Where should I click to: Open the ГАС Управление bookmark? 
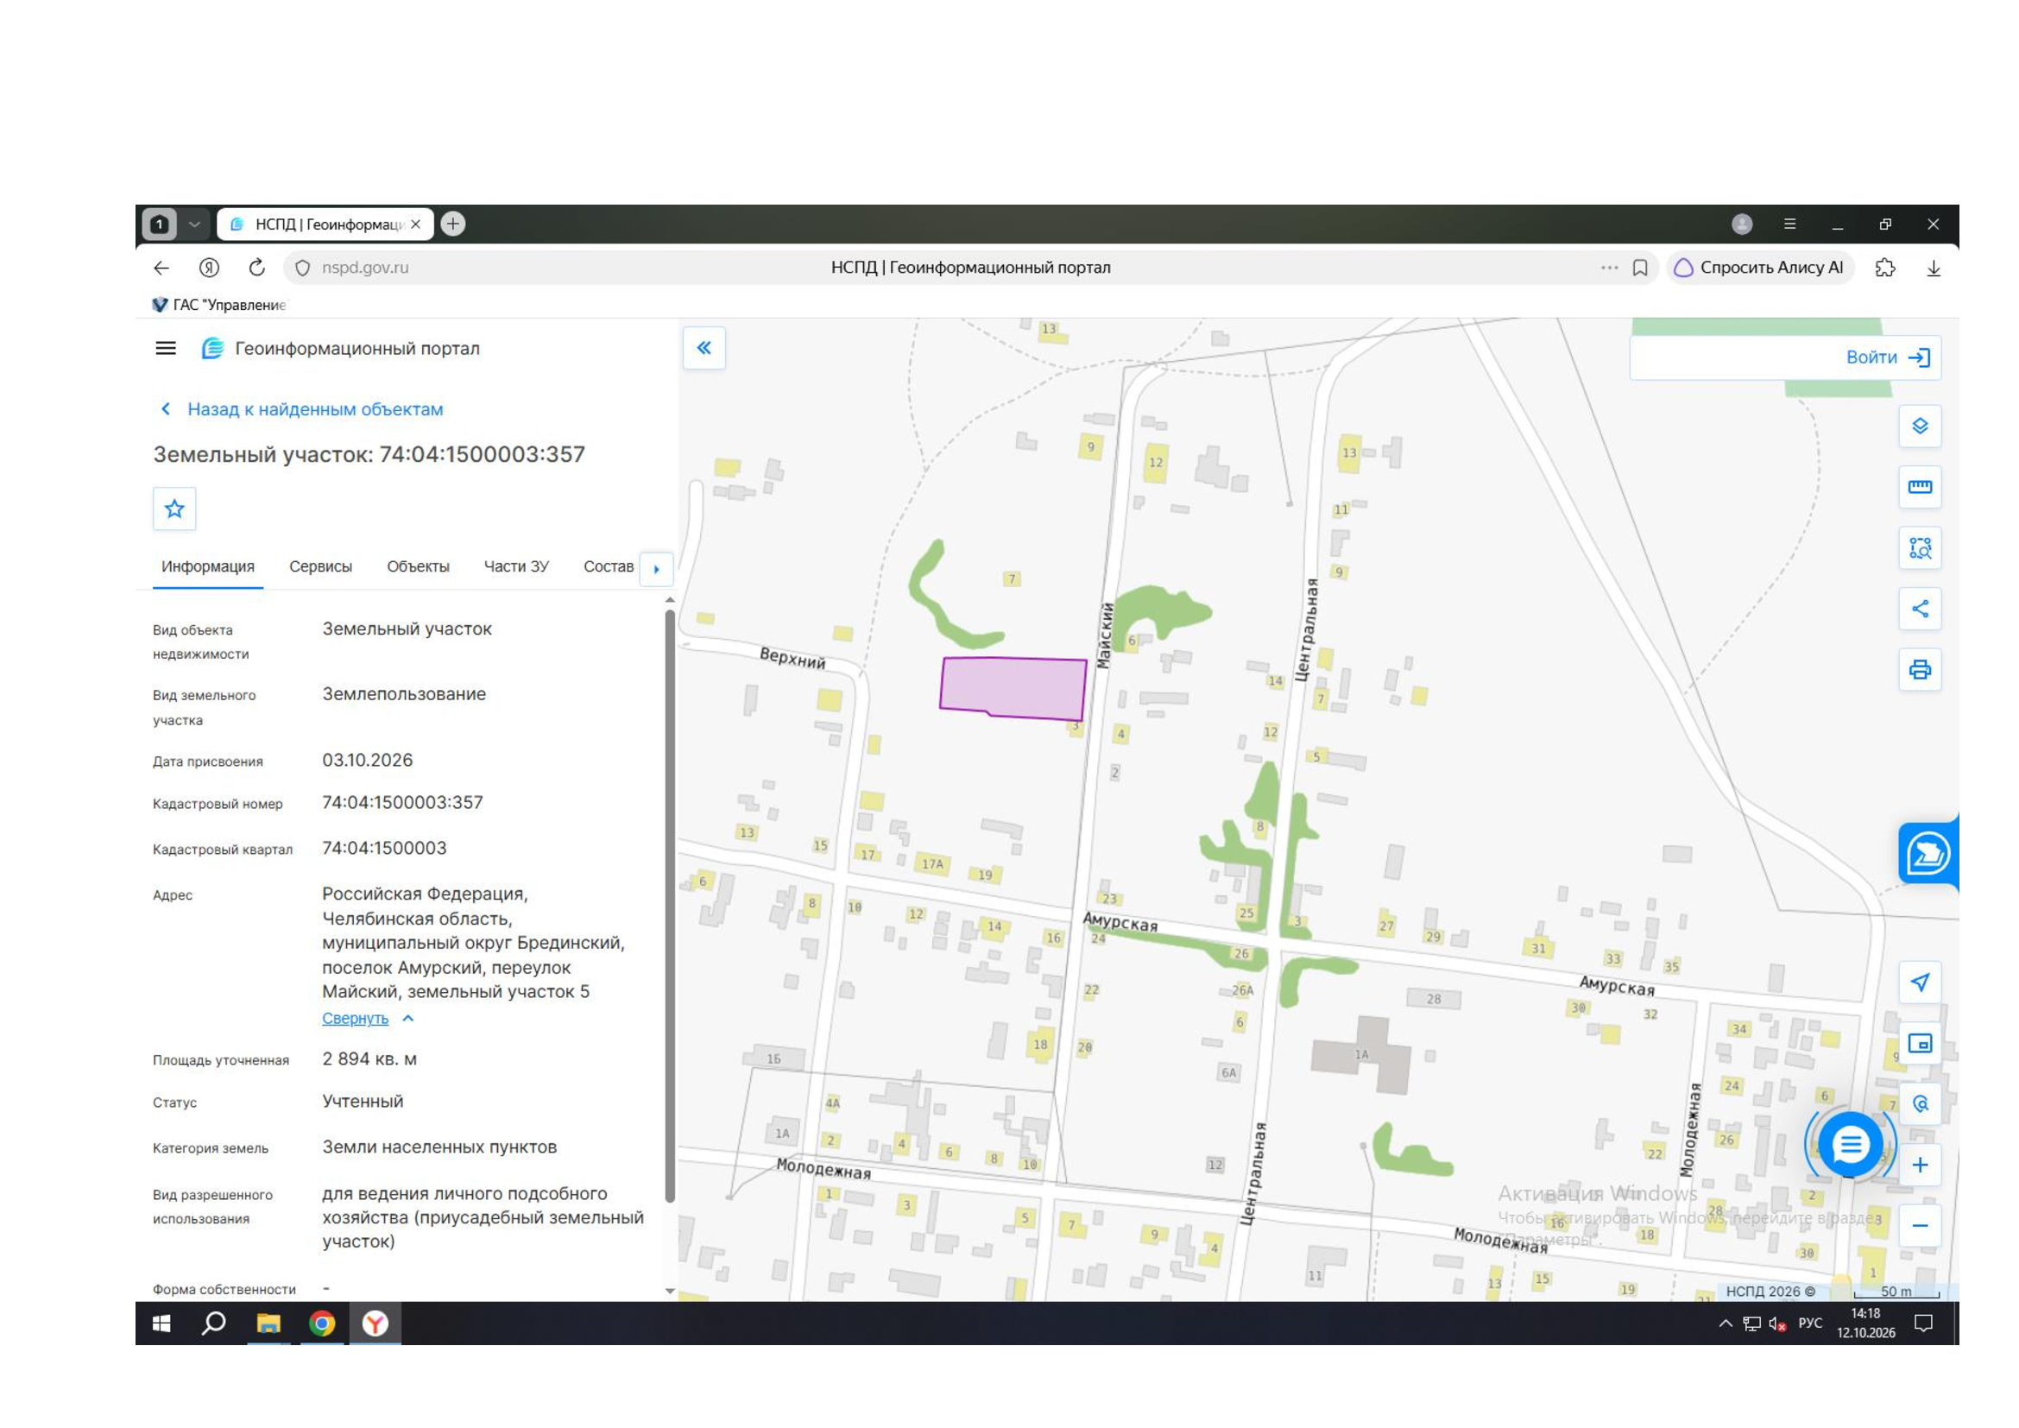pos(219,305)
